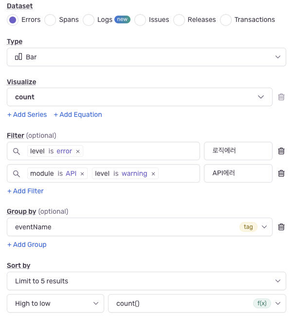Select the Spans dataset radio button
Viewport: 293px width, 317px height.
[50, 20]
